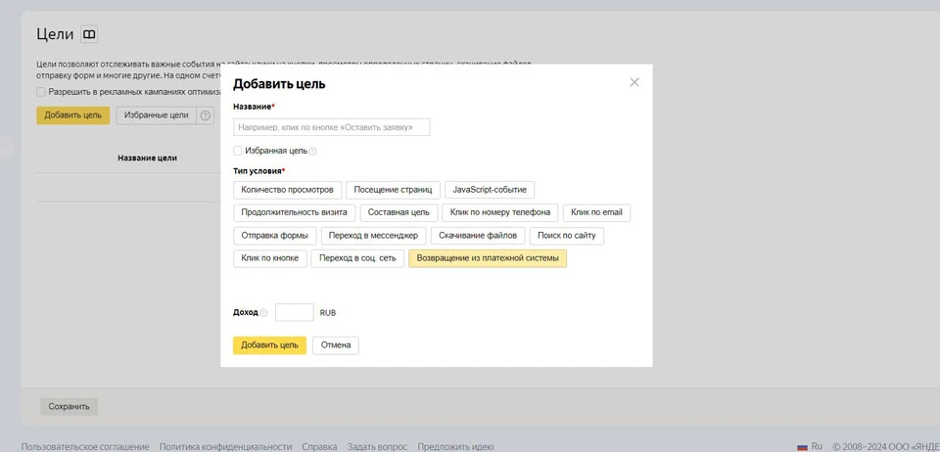
Task: Click the Russian flag language icon
Action: point(802,446)
